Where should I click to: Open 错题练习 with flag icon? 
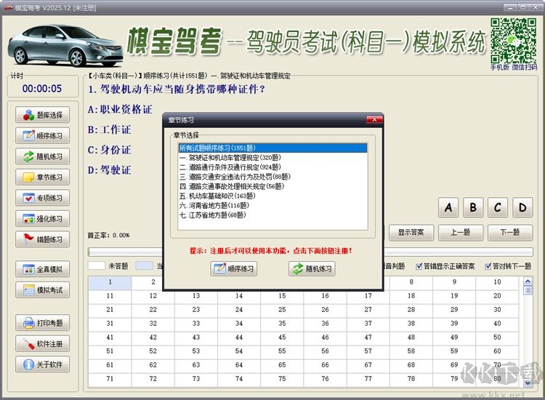[42, 239]
